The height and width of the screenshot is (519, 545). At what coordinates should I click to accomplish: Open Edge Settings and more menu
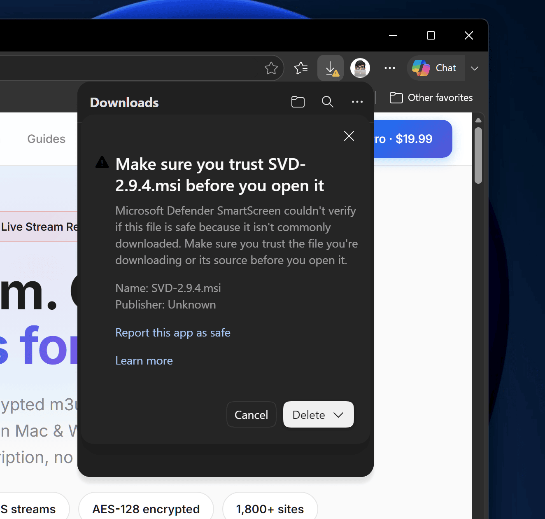coord(389,68)
